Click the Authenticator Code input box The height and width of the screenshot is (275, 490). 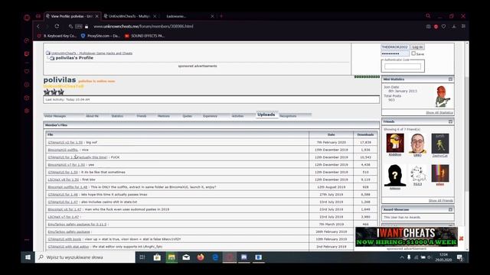tap(403, 66)
